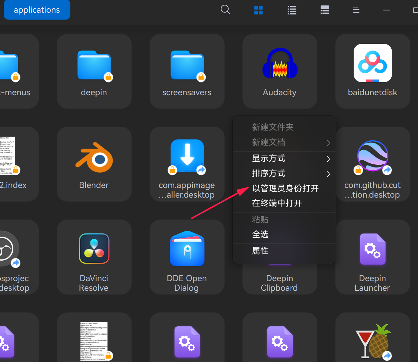Image resolution: width=418 pixels, height=362 pixels.
Task: Open the Blender application icon
Action: point(94,157)
